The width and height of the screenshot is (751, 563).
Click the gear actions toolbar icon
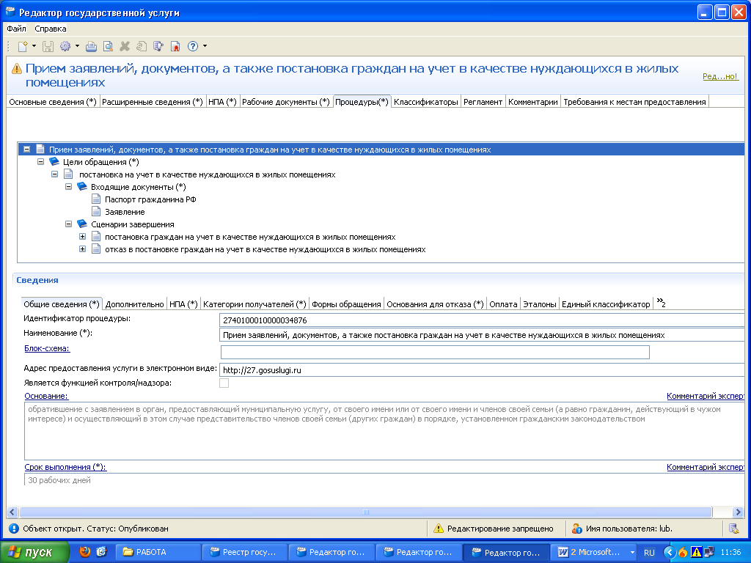[x=65, y=46]
